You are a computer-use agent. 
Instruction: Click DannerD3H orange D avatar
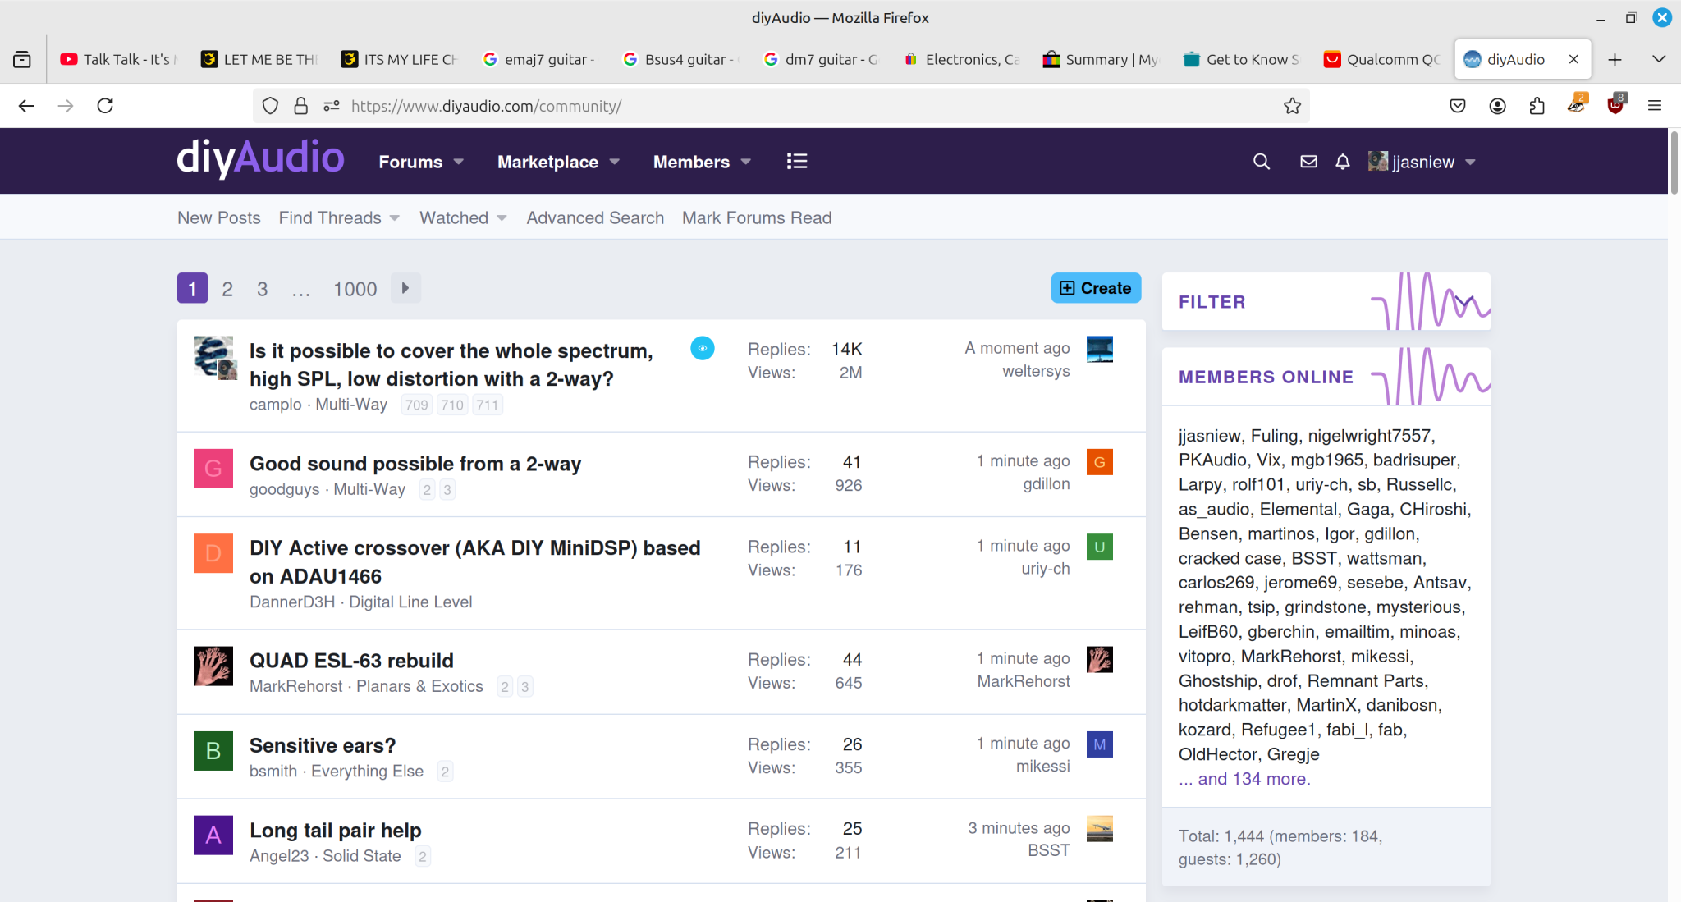click(x=213, y=553)
